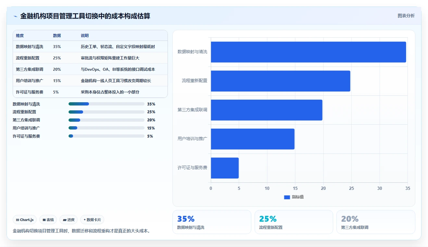This screenshot has height=247, width=428.
Task: Click 许可证与服务费 in the table
Action: (30, 92)
